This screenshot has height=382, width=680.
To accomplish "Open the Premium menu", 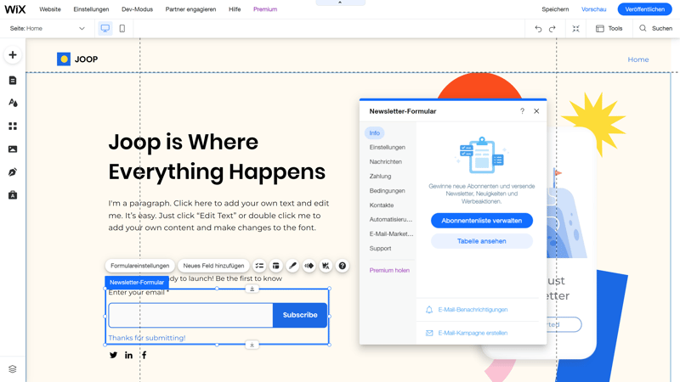I will click(x=265, y=9).
